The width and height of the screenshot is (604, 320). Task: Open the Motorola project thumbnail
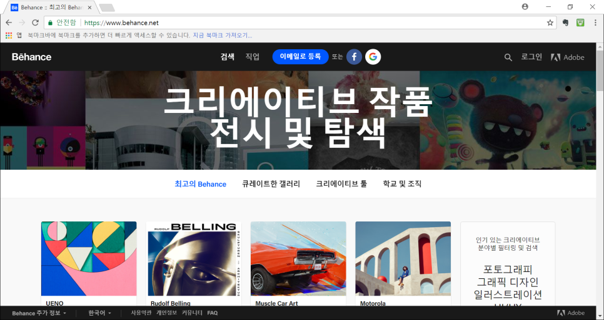coord(403,258)
